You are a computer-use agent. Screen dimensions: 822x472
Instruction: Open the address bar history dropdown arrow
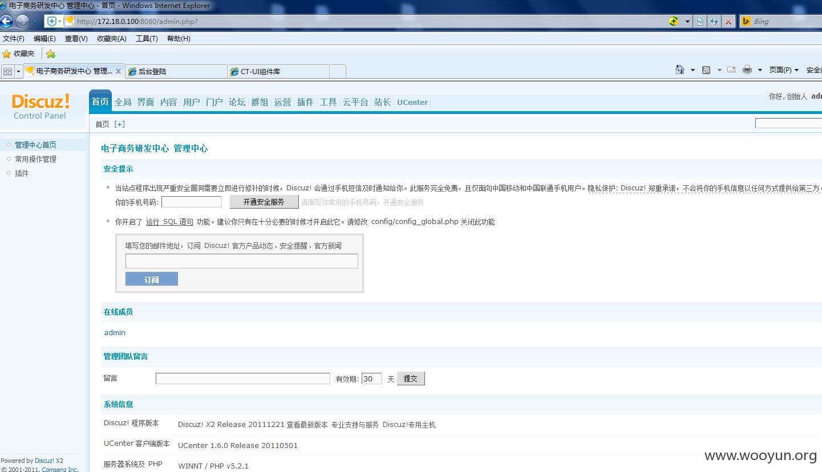pyautogui.click(x=687, y=22)
